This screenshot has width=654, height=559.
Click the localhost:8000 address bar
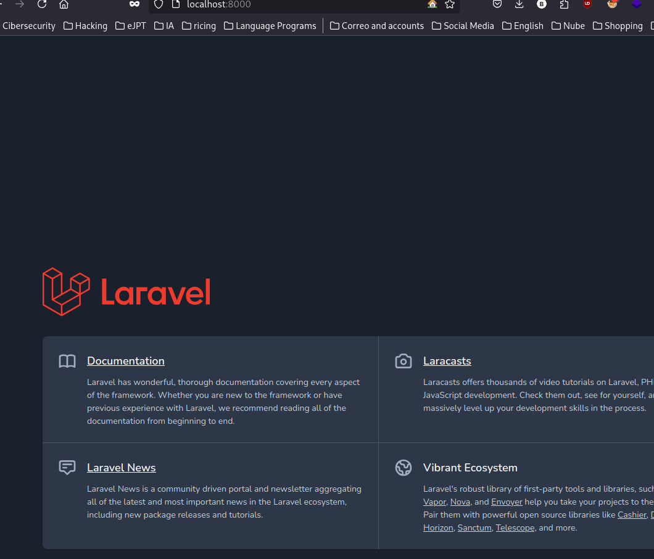pos(304,4)
